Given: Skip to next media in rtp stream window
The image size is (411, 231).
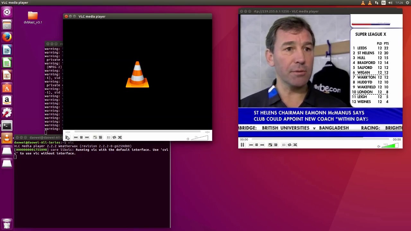Looking at the screenshot, I should [x=262, y=145].
